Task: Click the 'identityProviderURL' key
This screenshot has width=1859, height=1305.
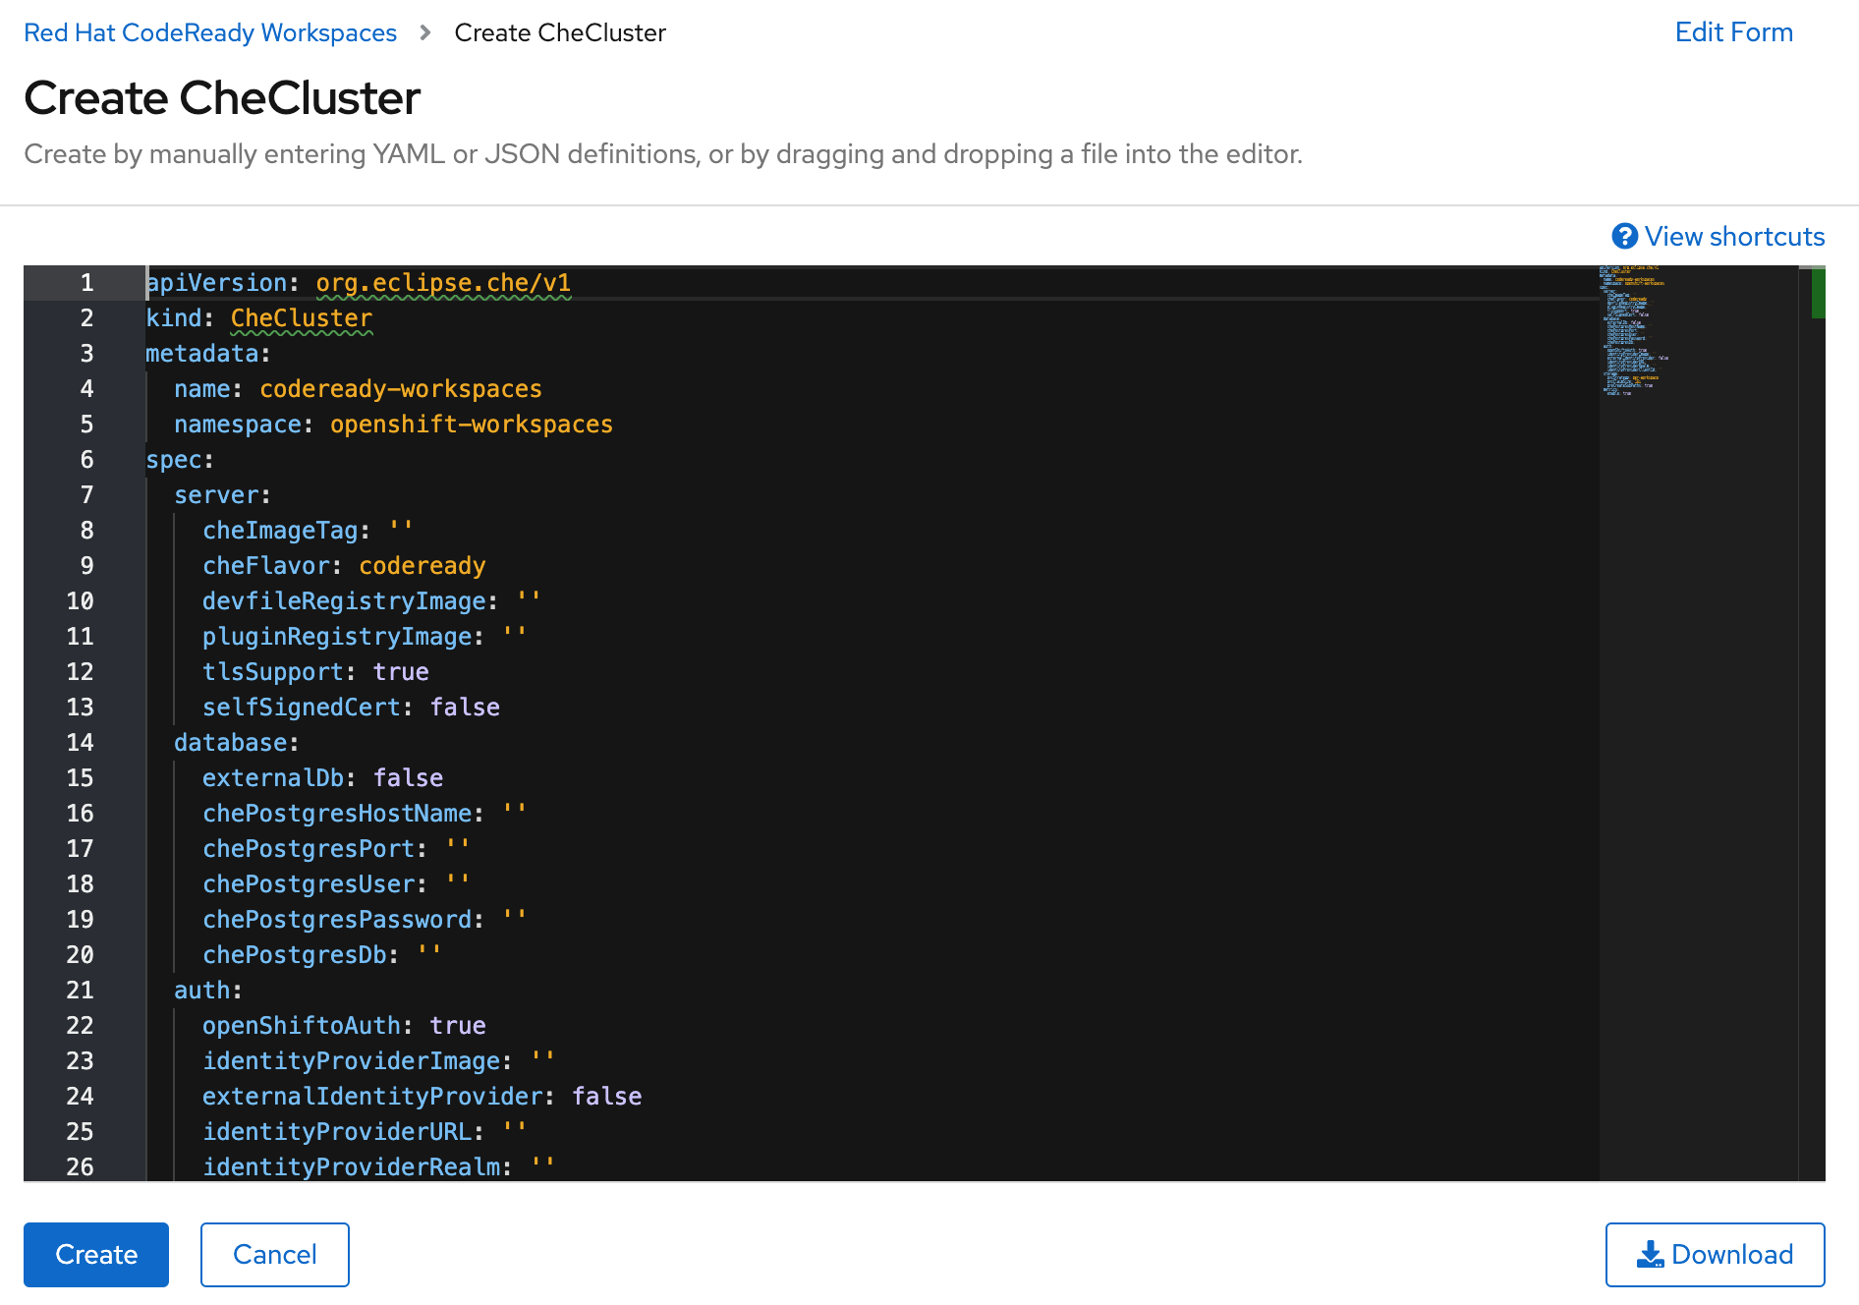Action: click(x=337, y=1132)
